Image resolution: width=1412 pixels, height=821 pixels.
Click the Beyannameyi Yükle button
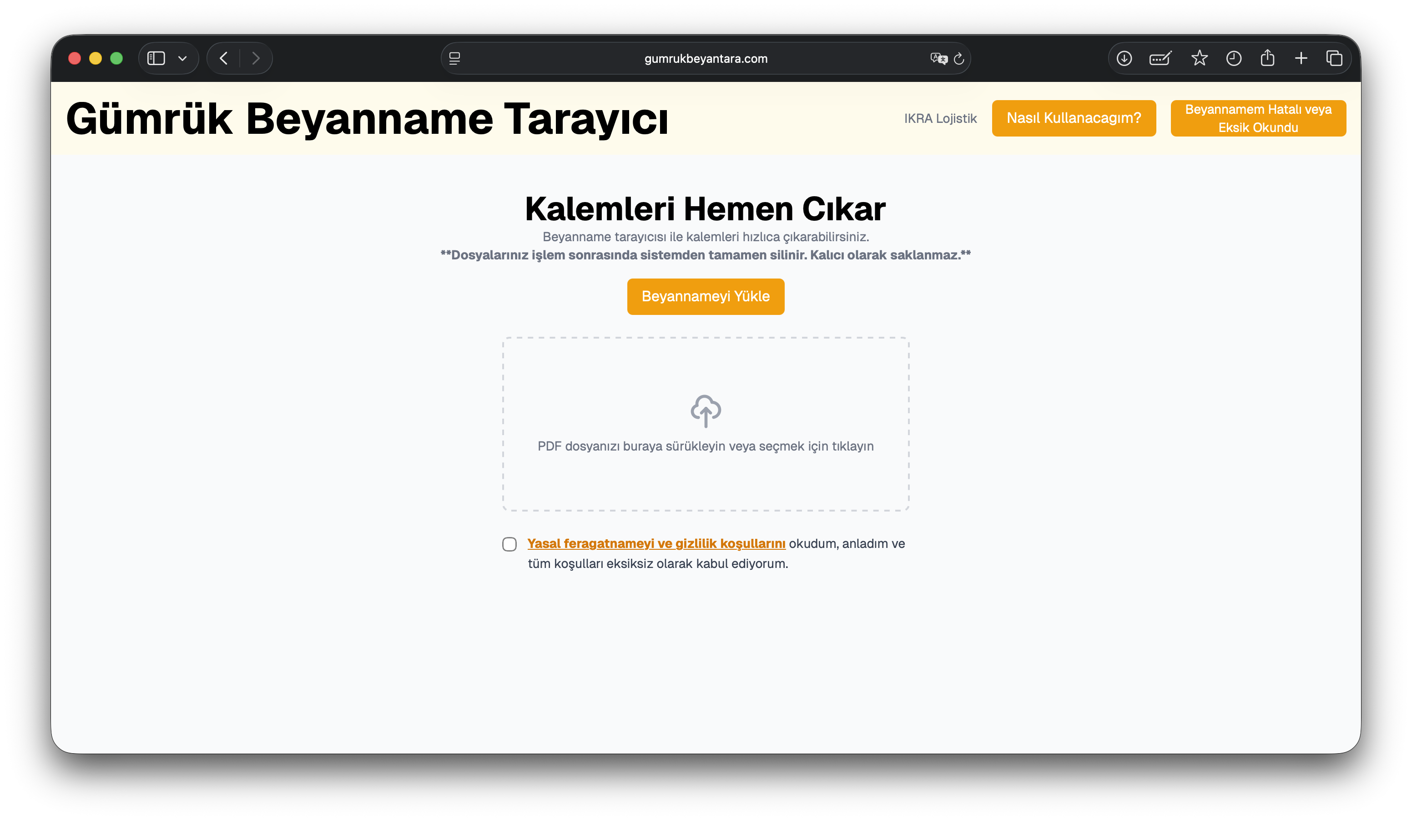pos(706,296)
